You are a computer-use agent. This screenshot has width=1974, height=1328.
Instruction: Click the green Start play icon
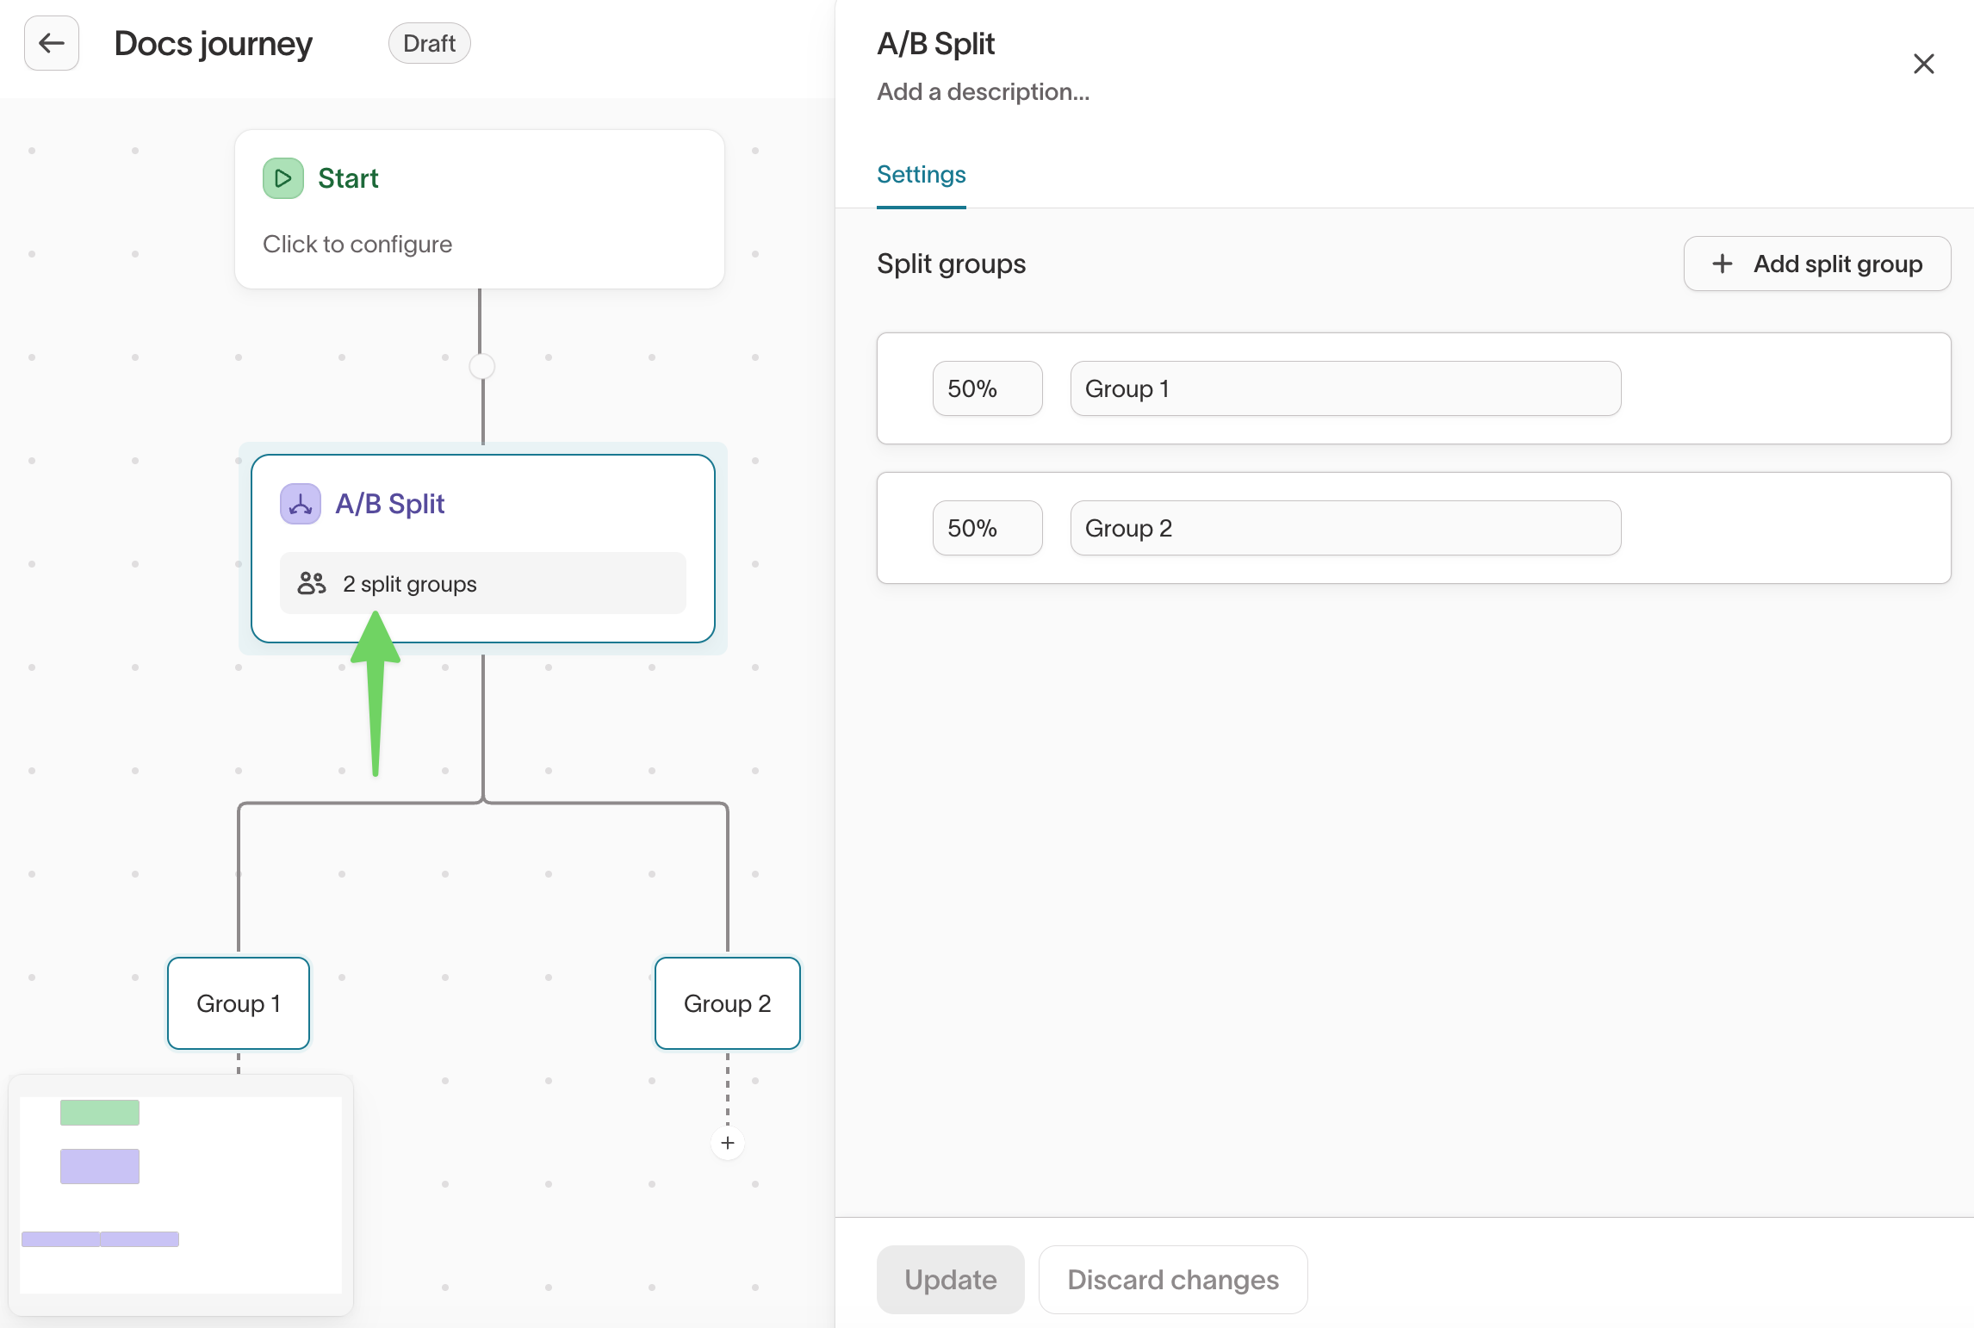click(x=282, y=178)
